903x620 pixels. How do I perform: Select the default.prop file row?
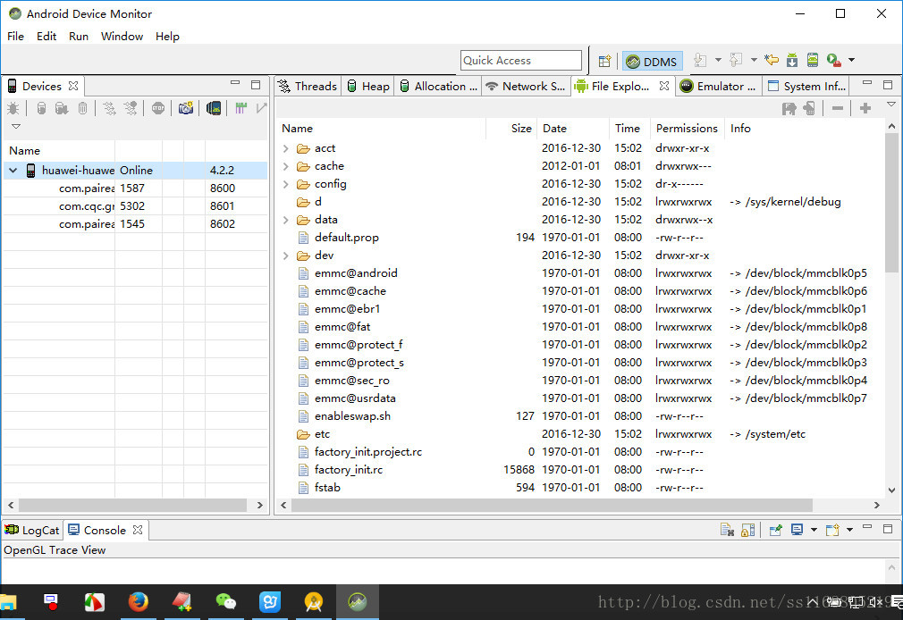580,238
